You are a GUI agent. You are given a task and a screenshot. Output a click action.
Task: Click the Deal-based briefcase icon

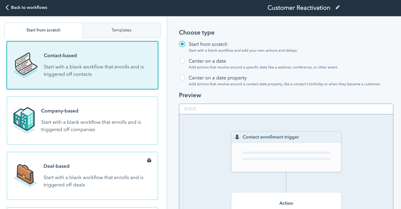25,175
